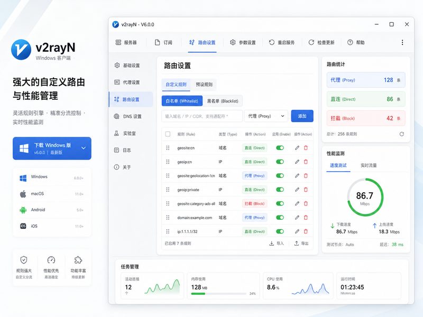Toggle enable switch for ip:1.1.1.1/32
Screen dimensions: 423x317
280,231
